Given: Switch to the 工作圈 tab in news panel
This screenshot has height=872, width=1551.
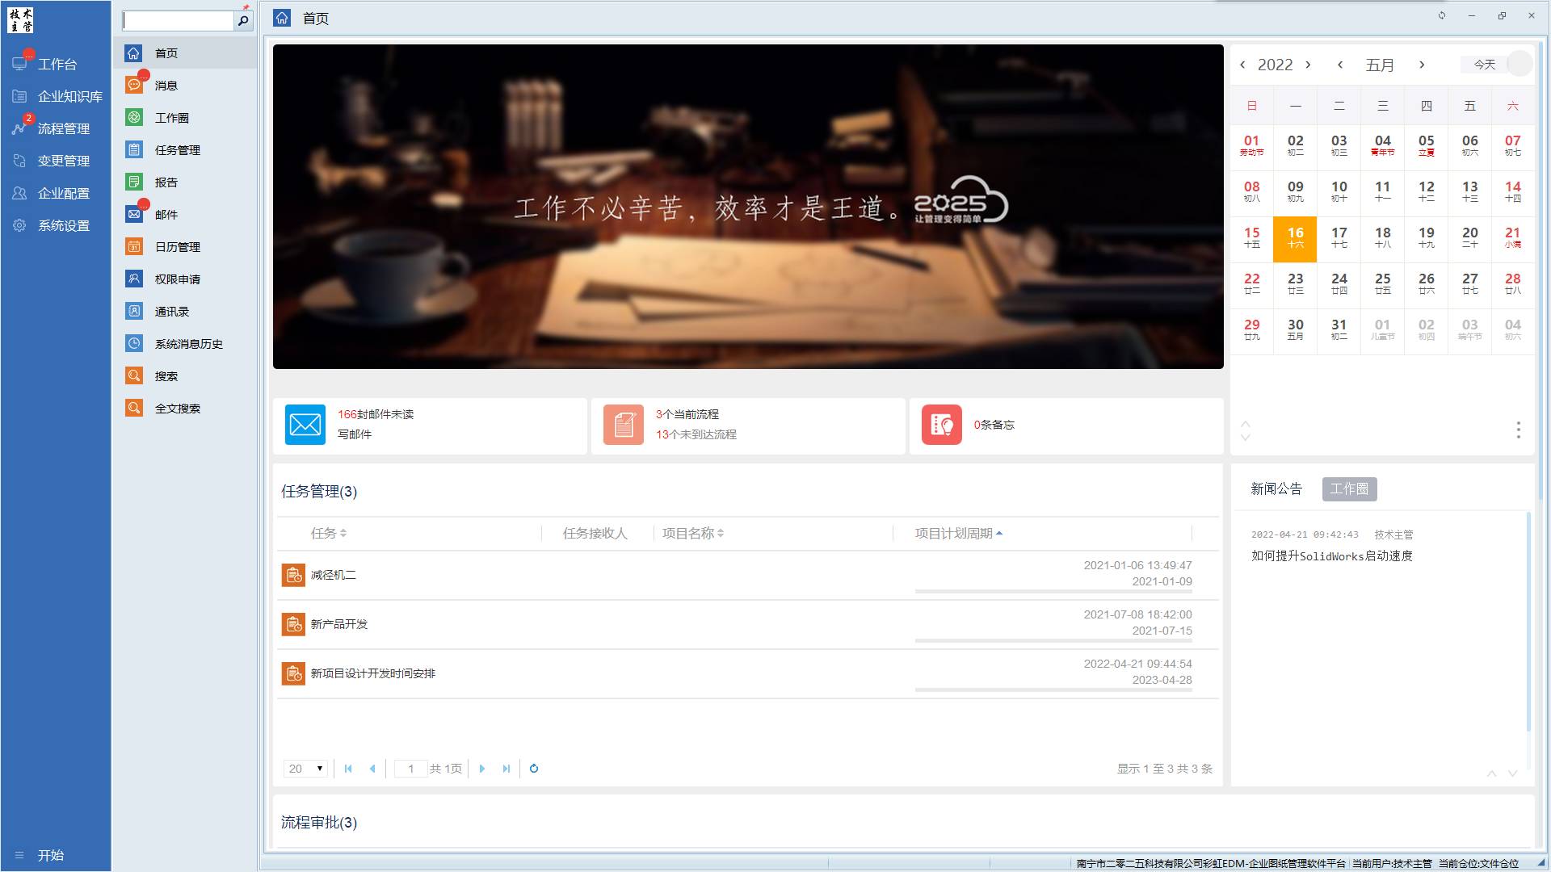Looking at the screenshot, I should pyautogui.click(x=1349, y=489).
